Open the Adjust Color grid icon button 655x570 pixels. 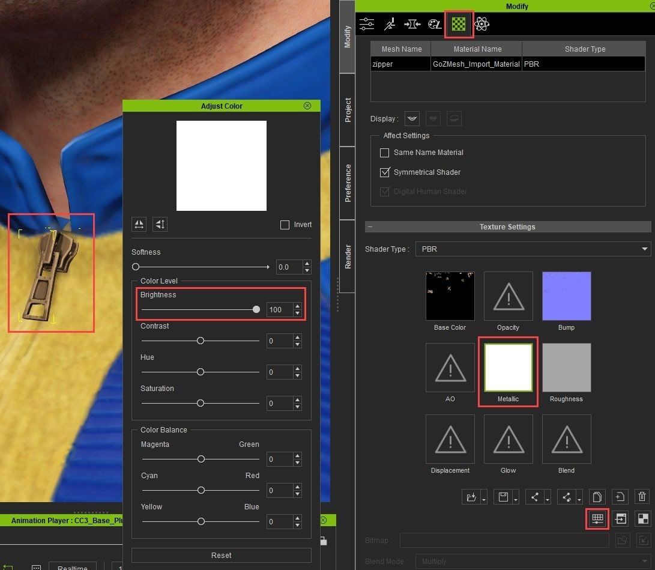(597, 518)
